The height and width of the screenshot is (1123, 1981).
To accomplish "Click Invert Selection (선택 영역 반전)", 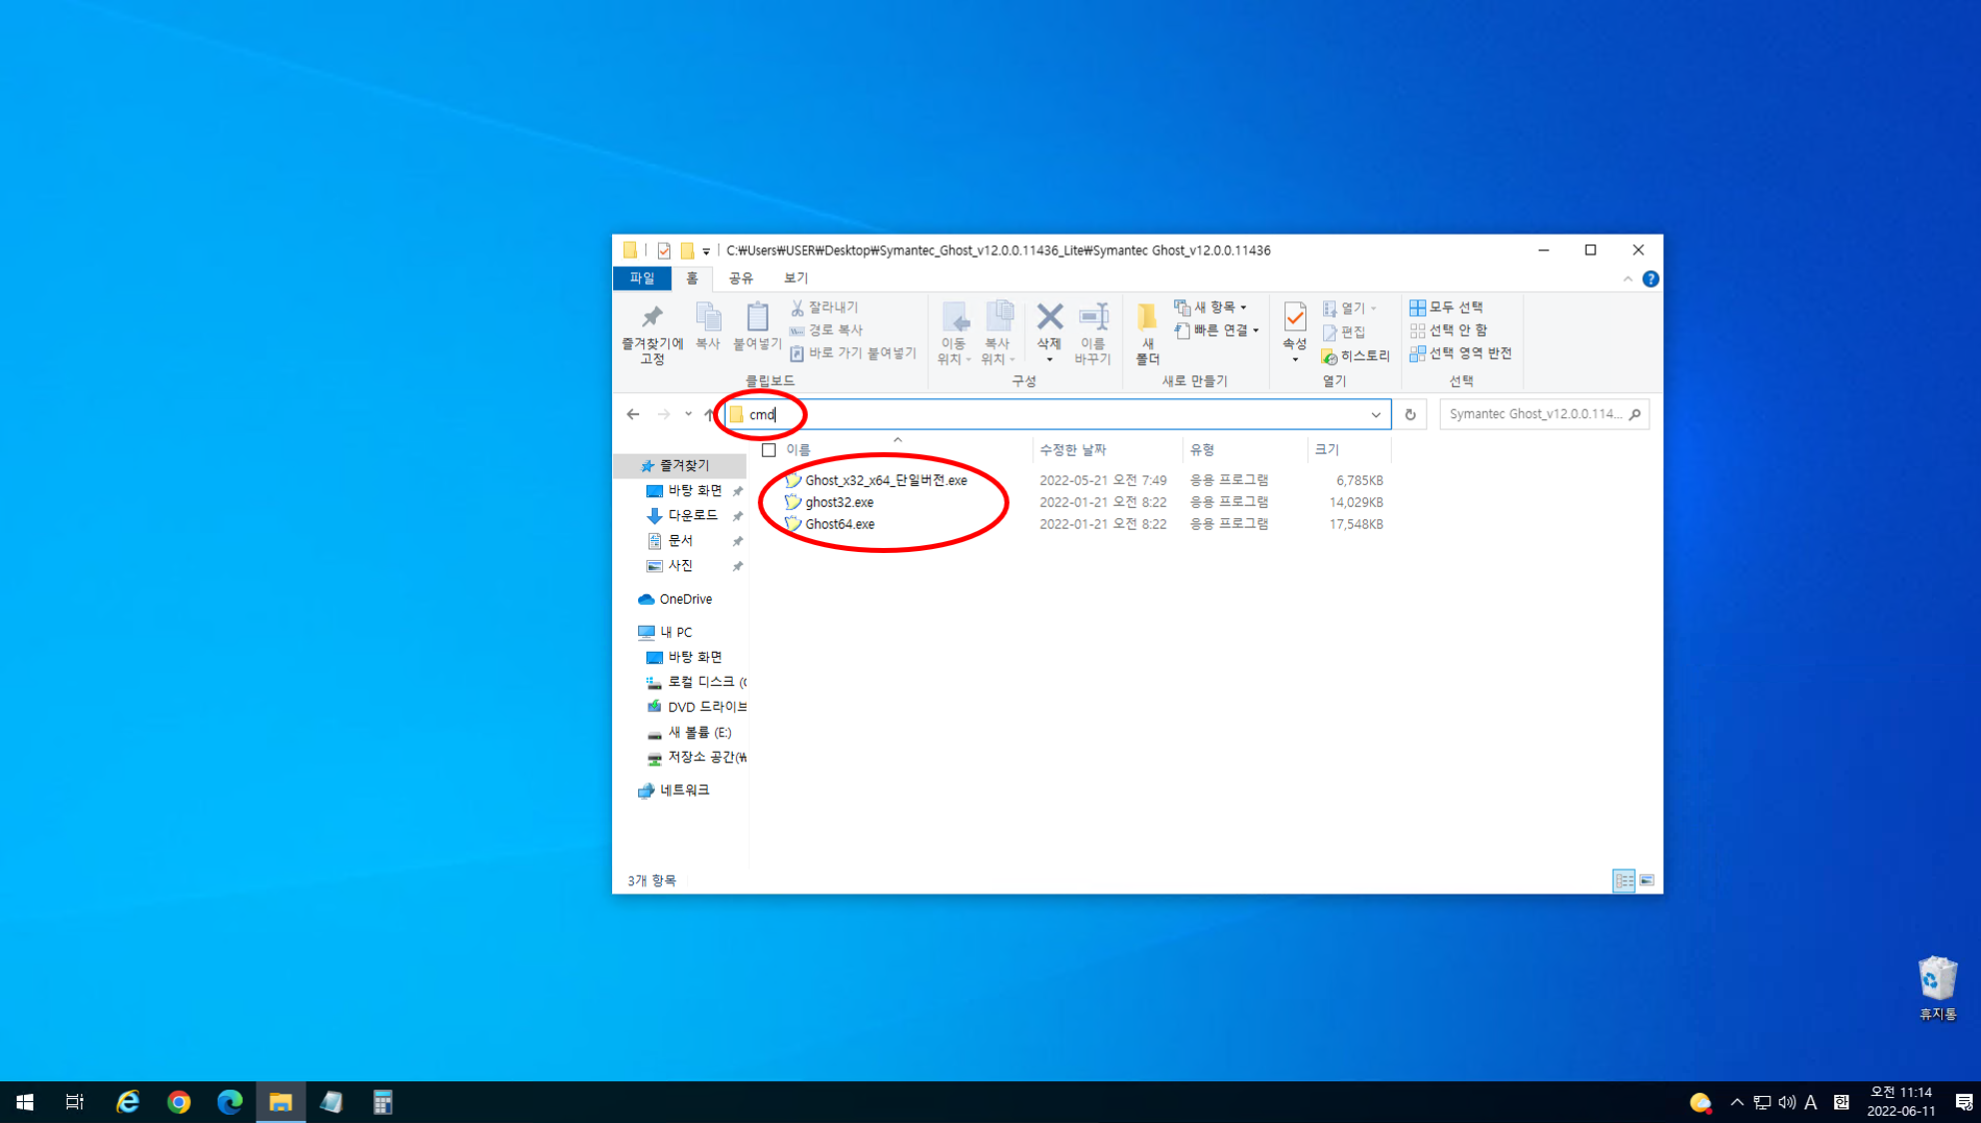I will pyautogui.click(x=1460, y=353).
